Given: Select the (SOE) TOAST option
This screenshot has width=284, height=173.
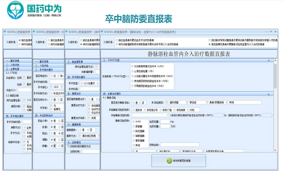Looking at the screenshot, I should [133, 81].
